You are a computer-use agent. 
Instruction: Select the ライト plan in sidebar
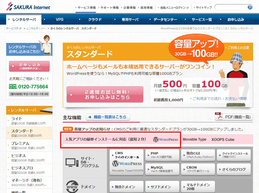[29, 121]
